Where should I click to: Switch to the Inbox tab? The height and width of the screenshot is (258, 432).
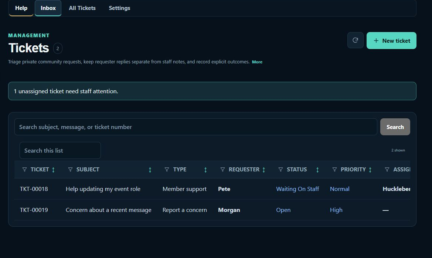point(48,8)
